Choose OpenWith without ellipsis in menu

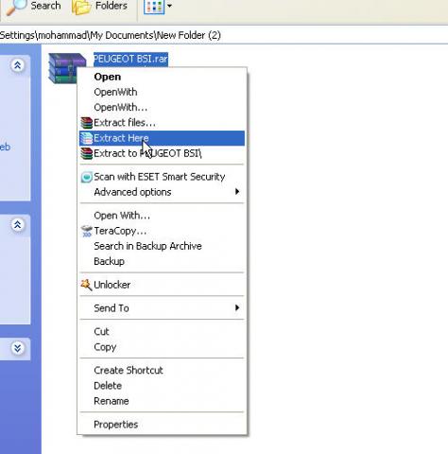(x=162, y=92)
